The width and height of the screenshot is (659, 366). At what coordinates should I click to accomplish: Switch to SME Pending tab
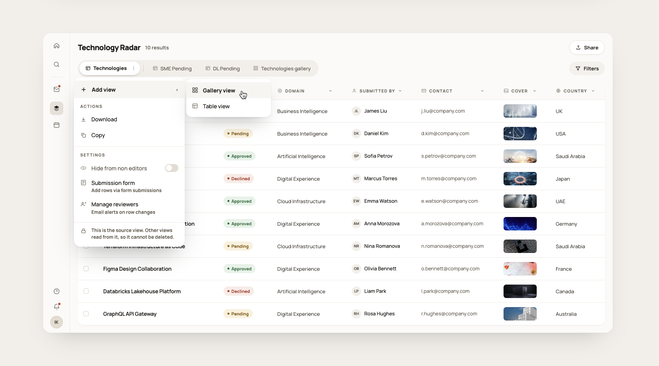pyautogui.click(x=172, y=68)
